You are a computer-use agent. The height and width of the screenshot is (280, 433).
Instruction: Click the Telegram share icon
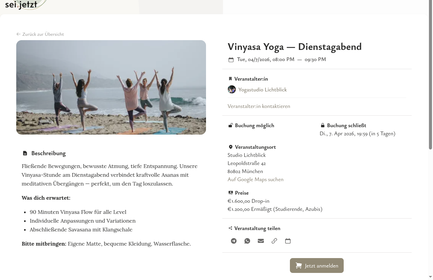tap(233, 241)
